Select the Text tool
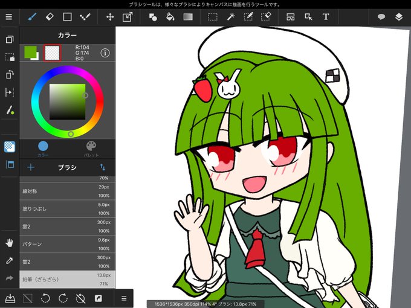The image size is (411, 308). click(x=326, y=17)
